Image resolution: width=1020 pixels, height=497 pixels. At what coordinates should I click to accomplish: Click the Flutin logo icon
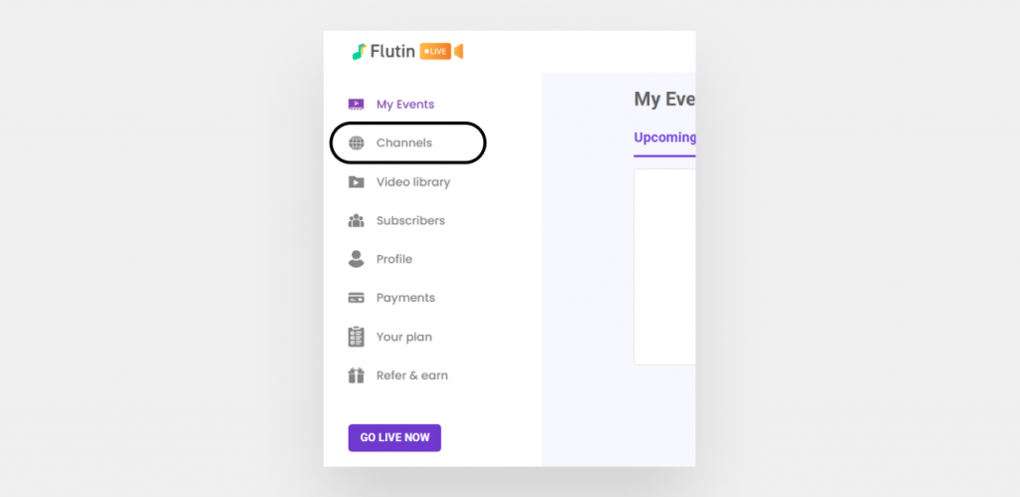359,52
